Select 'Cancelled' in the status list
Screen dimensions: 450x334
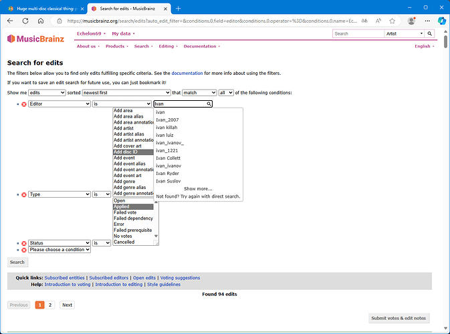pyautogui.click(x=133, y=242)
